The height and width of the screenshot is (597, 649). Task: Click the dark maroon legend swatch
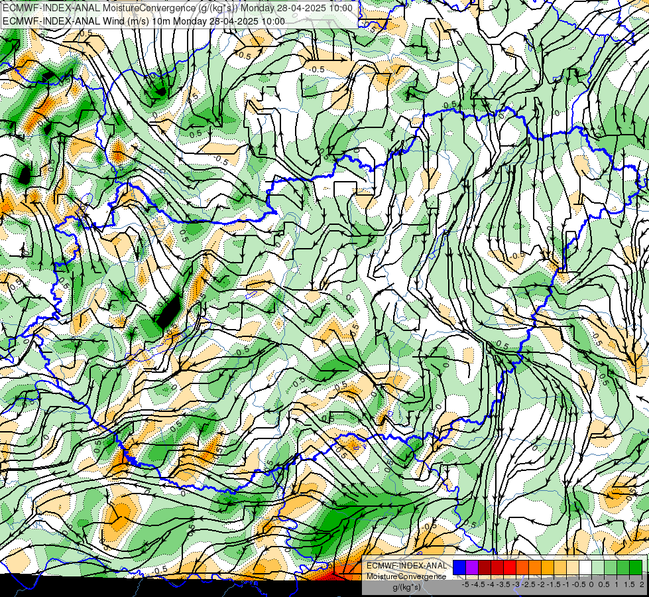pos(485,567)
